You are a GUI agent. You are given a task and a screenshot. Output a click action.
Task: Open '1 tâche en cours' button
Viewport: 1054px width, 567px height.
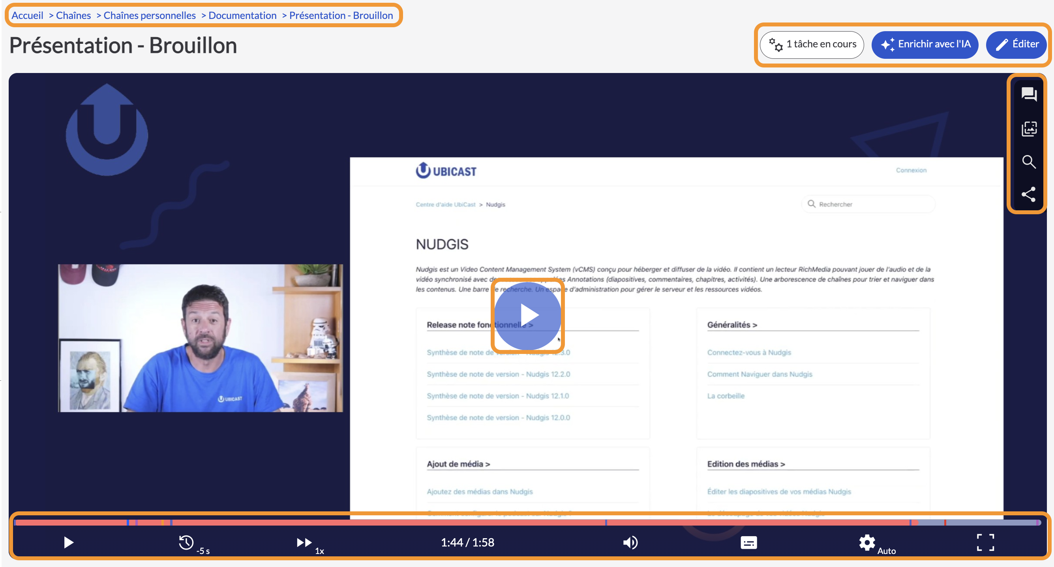(x=812, y=44)
